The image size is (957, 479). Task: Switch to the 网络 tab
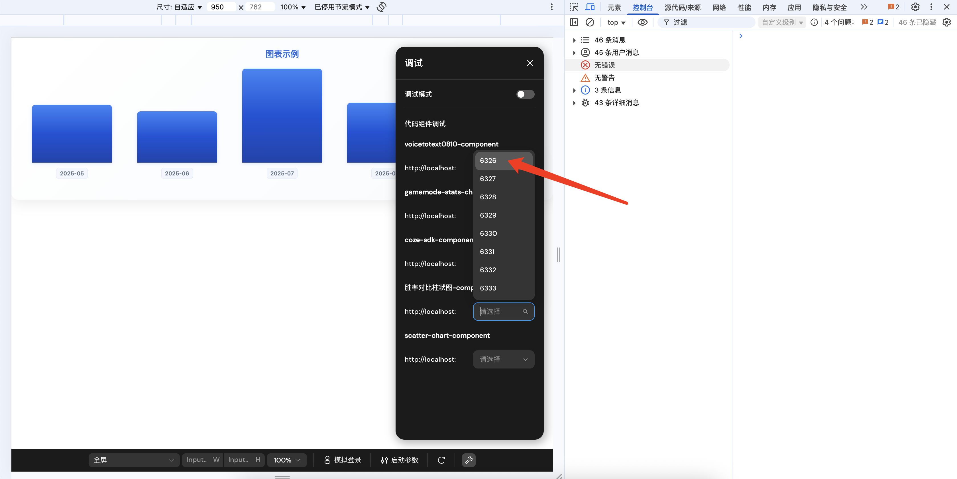719,7
